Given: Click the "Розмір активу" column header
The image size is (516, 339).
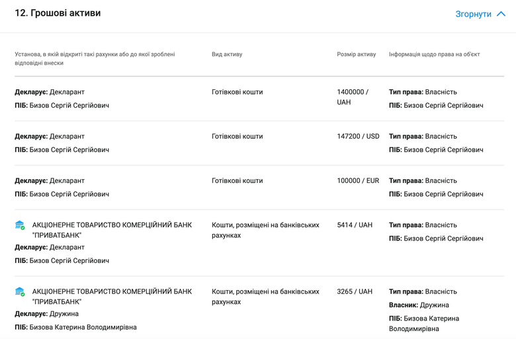Looking at the screenshot, I should coord(356,54).
